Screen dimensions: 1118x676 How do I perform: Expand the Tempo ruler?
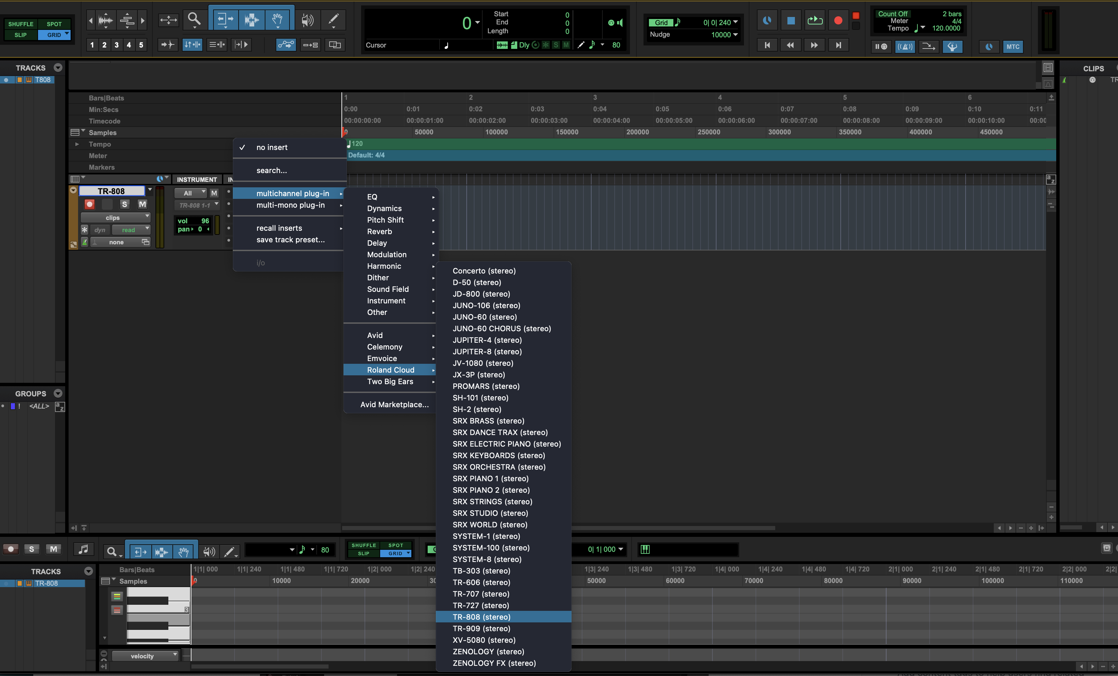coord(77,144)
